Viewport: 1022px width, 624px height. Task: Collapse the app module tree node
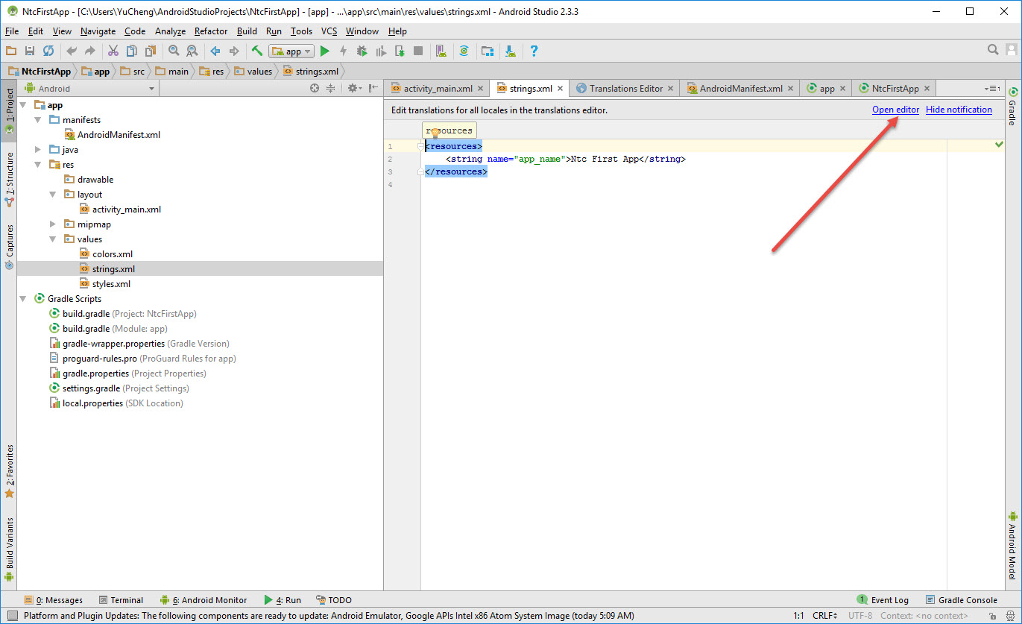click(x=25, y=105)
